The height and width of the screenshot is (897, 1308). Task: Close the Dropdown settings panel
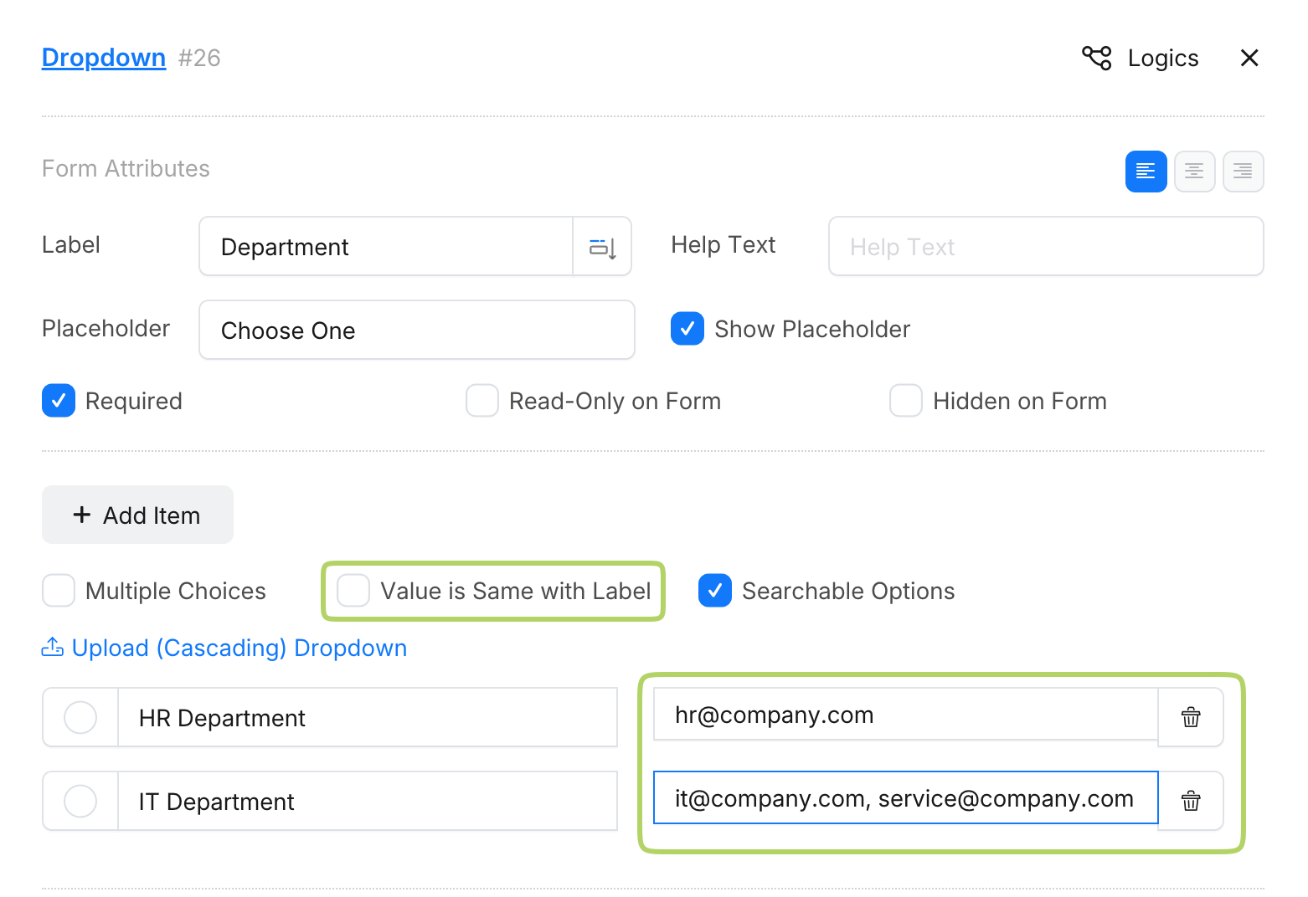1249,58
